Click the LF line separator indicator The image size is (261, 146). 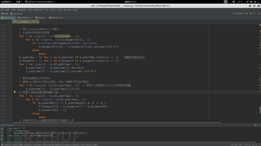[241, 144]
